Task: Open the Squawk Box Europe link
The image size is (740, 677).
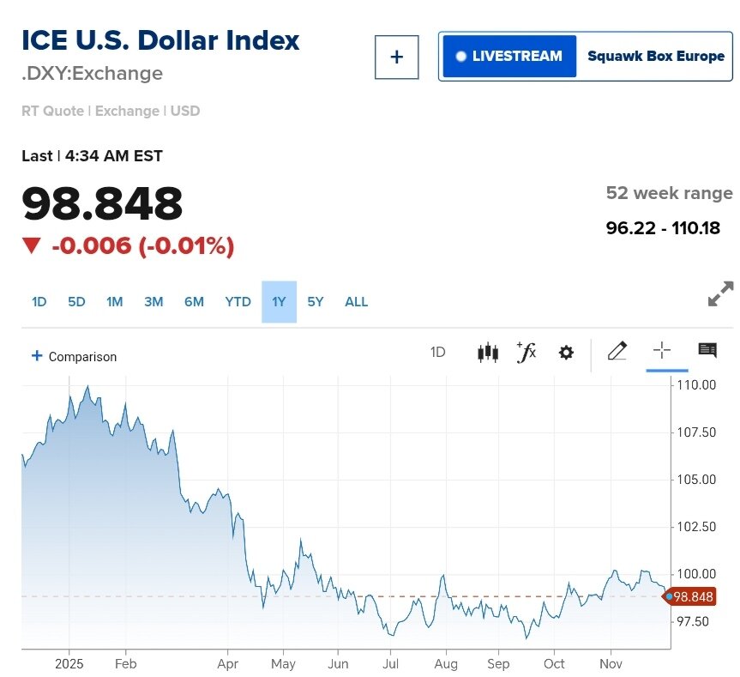Action: (x=655, y=57)
